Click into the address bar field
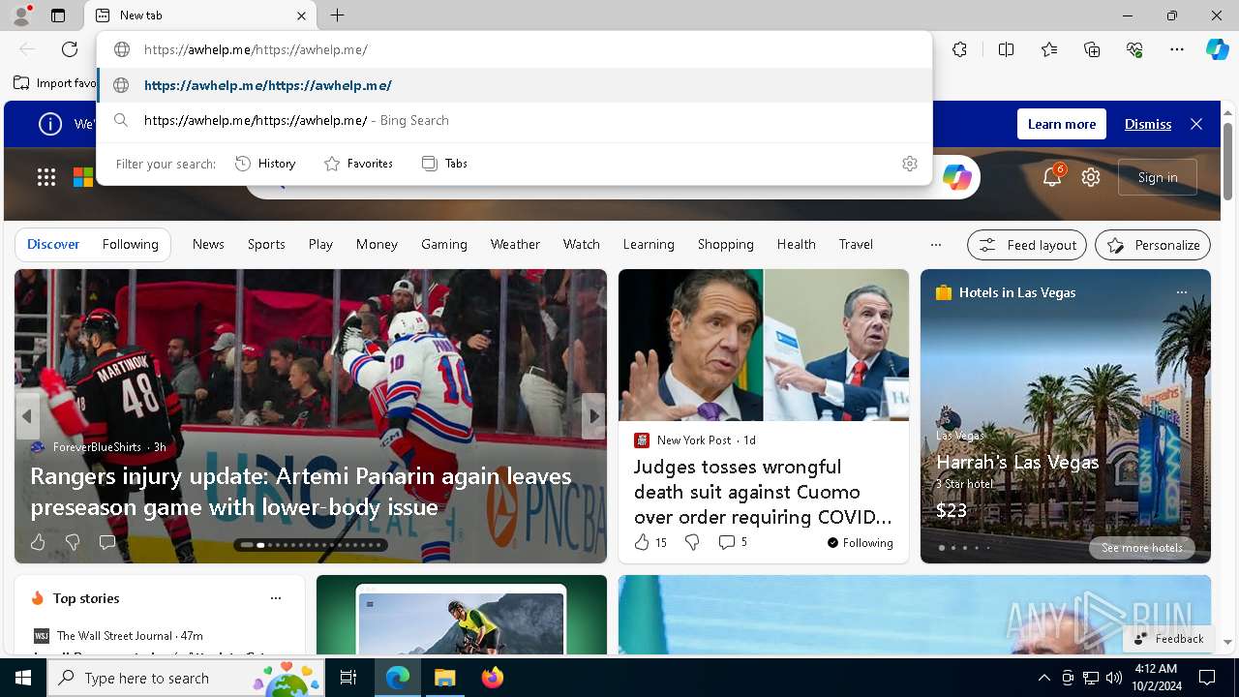This screenshot has height=697, width=1239. click(515, 49)
